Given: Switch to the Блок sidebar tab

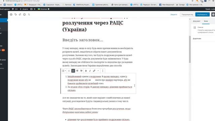Looking at the screenshot, I should [x=206, y=21].
